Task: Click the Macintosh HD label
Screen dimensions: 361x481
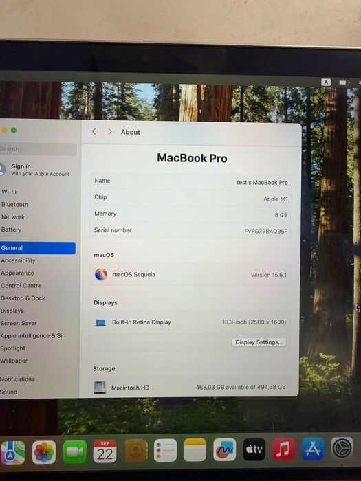Action: point(130,388)
